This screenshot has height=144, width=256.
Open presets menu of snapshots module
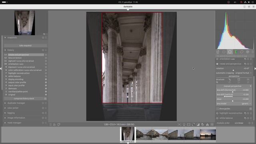pyautogui.click(x=46, y=38)
